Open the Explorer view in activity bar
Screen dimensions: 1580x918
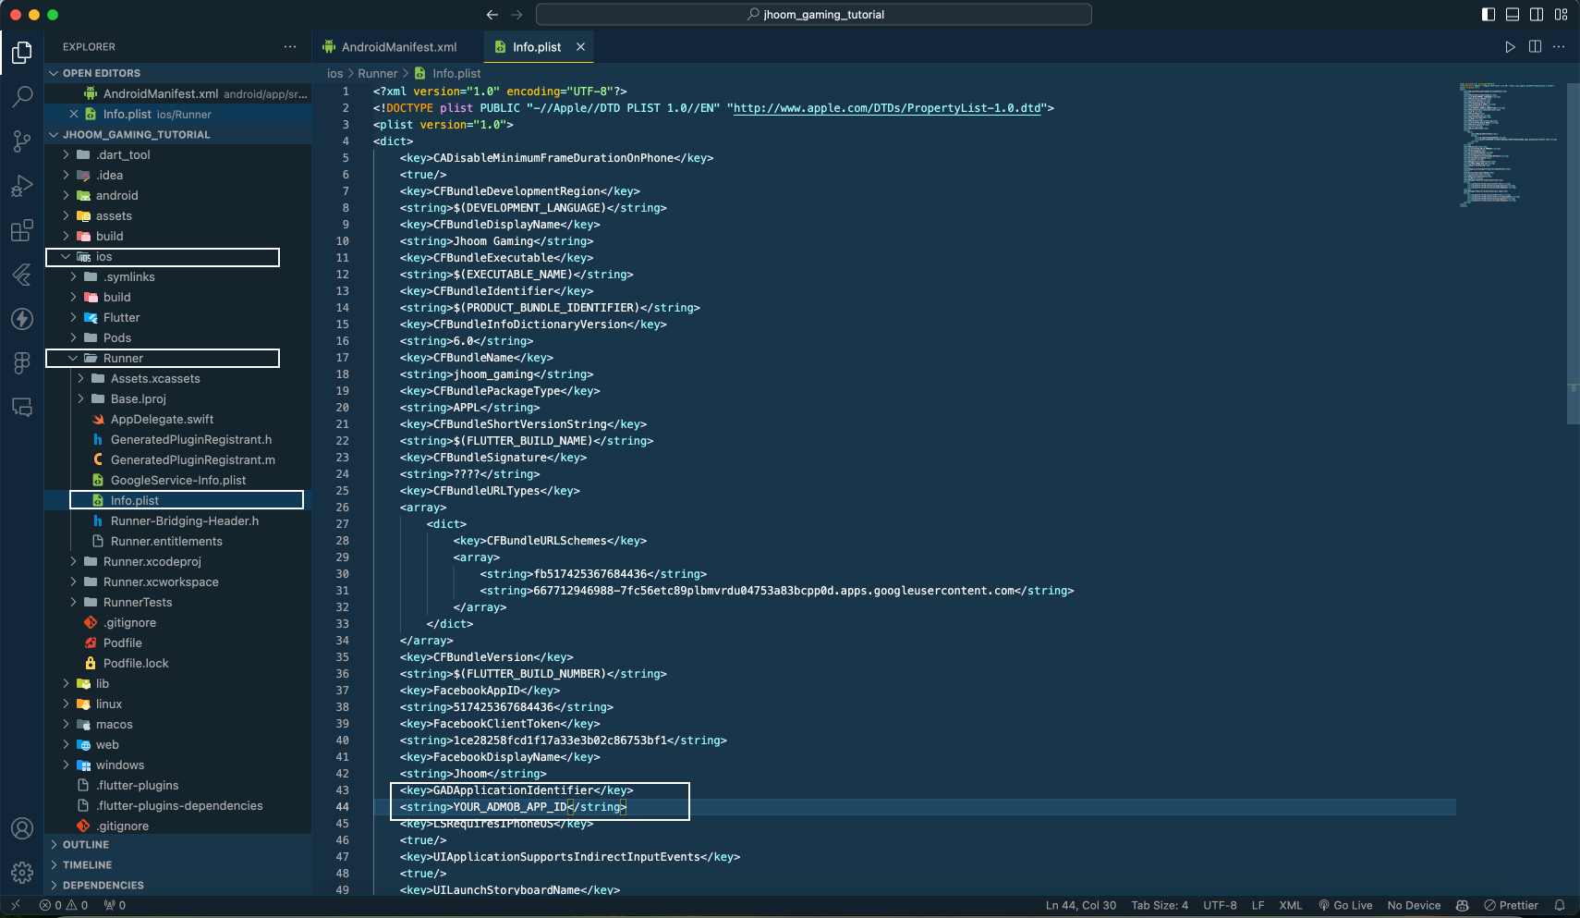(22, 53)
